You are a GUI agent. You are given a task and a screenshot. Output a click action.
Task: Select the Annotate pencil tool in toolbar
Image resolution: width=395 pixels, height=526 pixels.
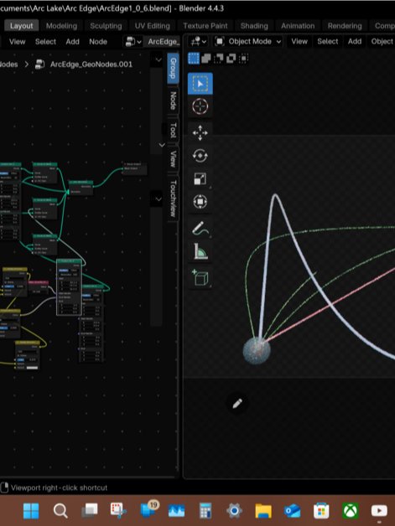(200, 228)
